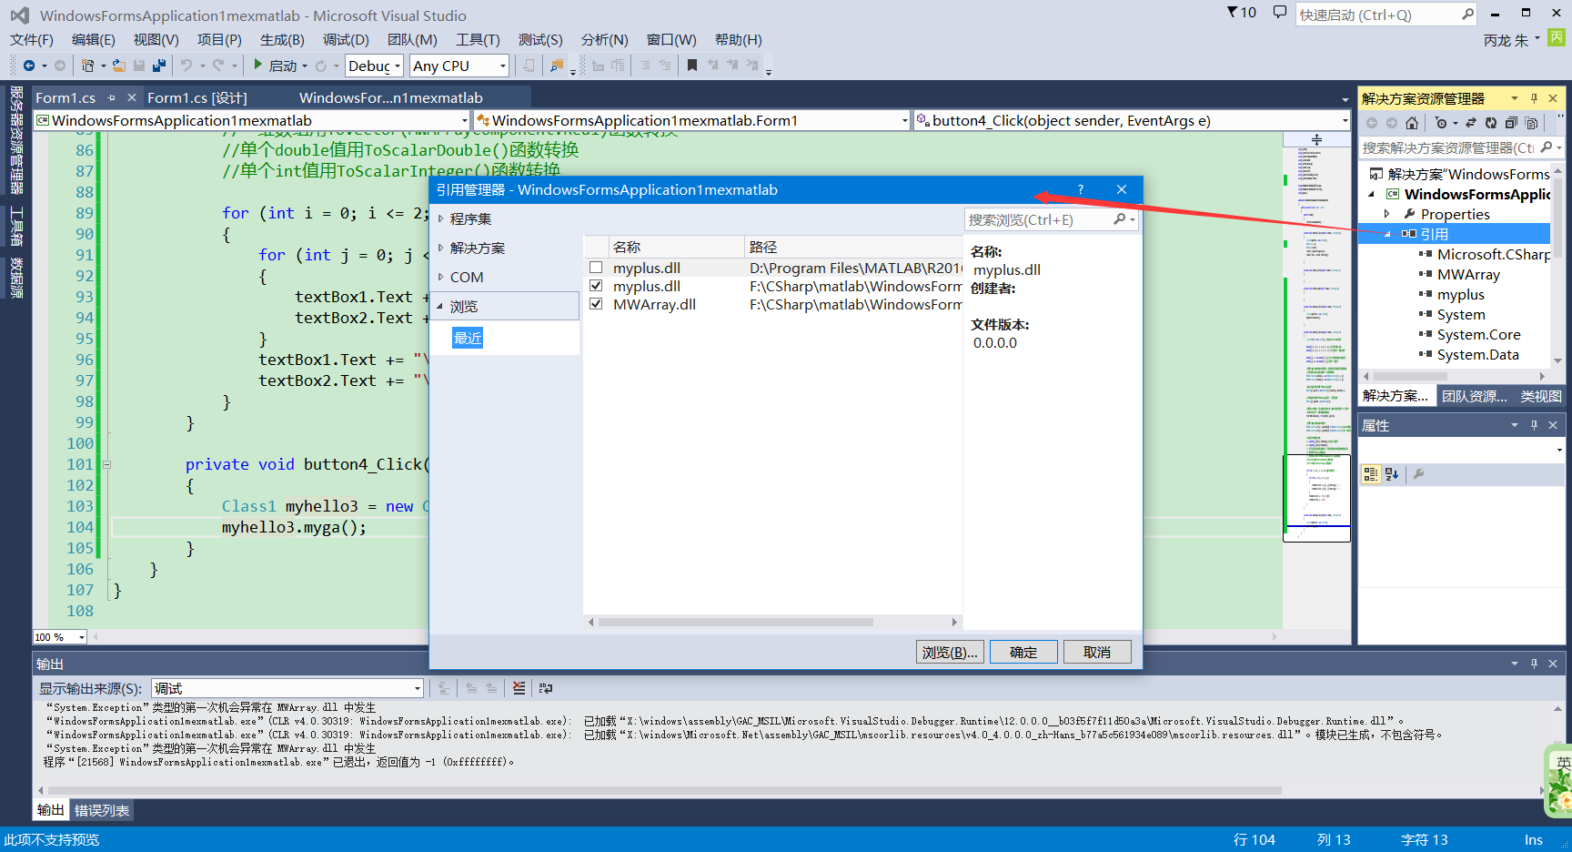This screenshot has width=1572, height=852.
Task: Click the bookmark toggle toolbar icon
Action: click(x=692, y=66)
